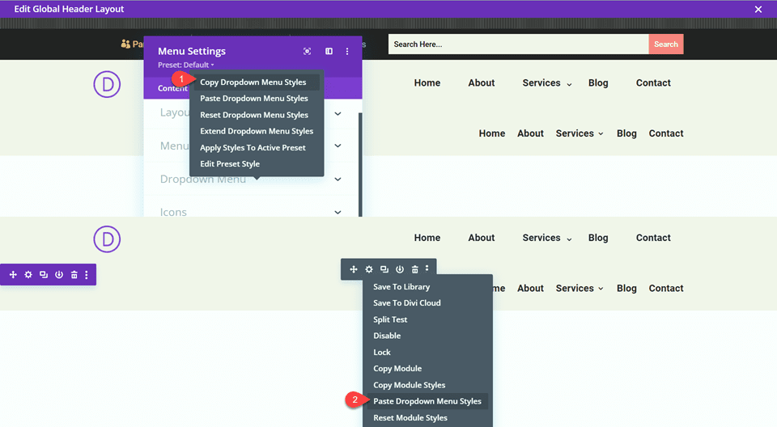
Task: Select Split Test from context menu
Action: pyautogui.click(x=390, y=319)
